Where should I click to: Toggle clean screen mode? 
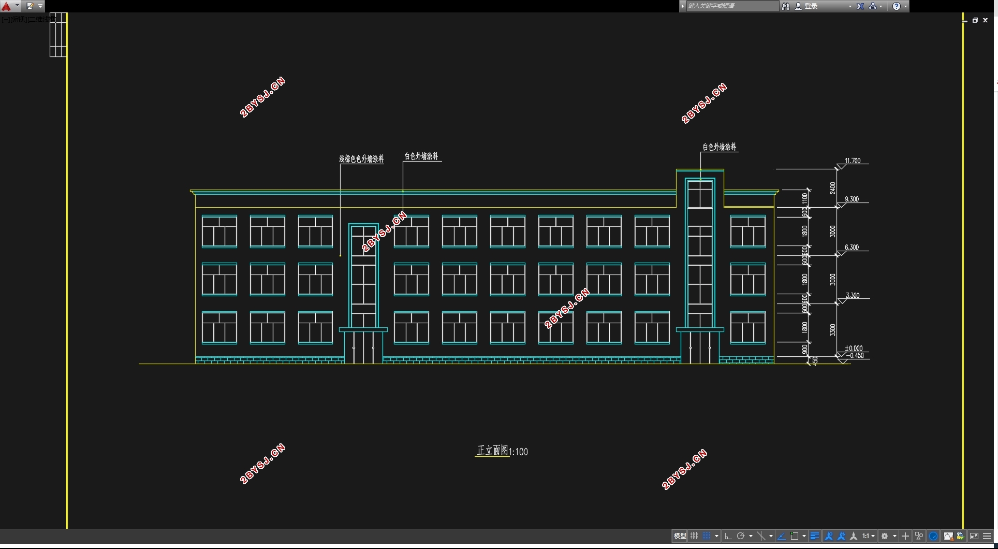point(974,536)
